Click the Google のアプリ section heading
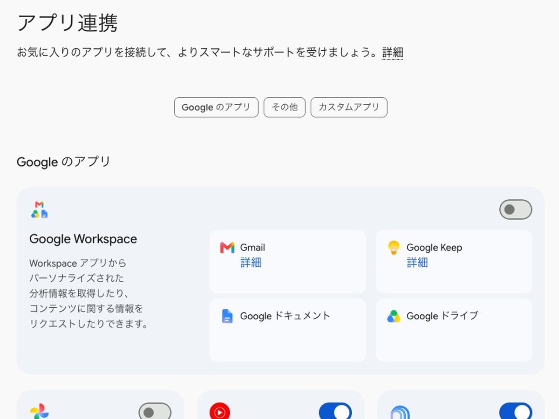 63,162
